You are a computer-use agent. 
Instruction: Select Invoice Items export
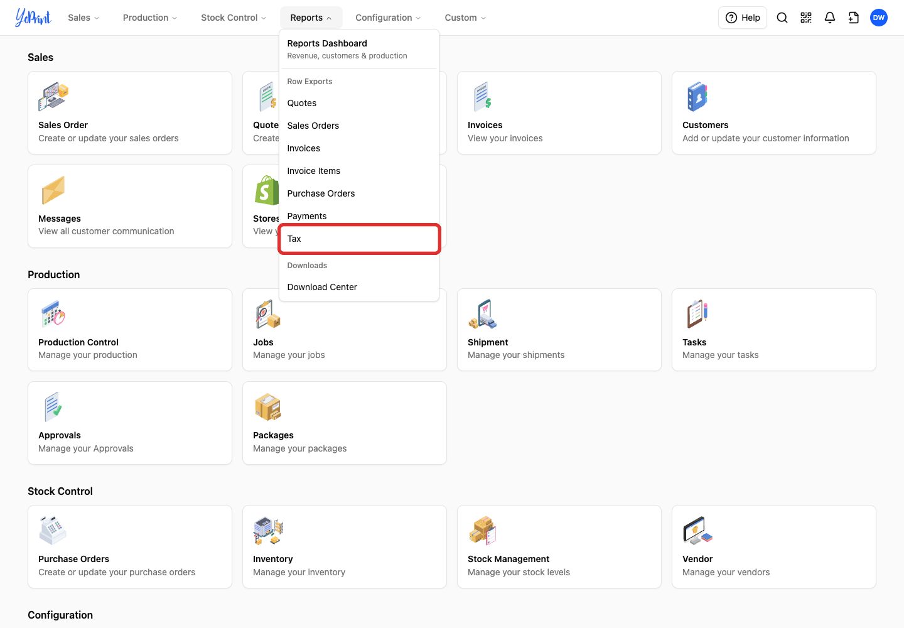point(359,171)
